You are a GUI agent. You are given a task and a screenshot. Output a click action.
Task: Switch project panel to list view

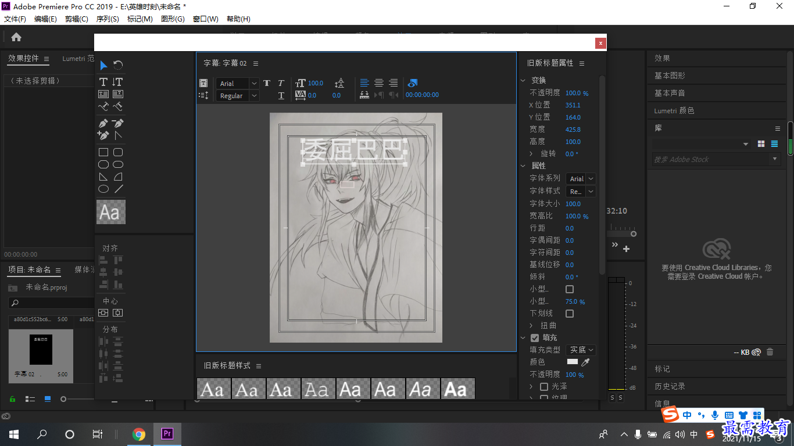pos(30,399)
